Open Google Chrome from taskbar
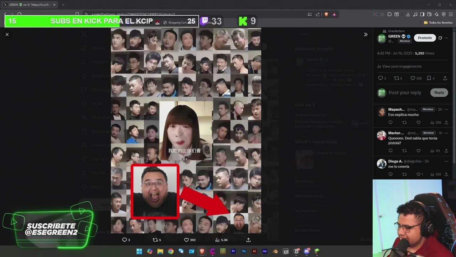The image size is (456, 257). (171, 251)
